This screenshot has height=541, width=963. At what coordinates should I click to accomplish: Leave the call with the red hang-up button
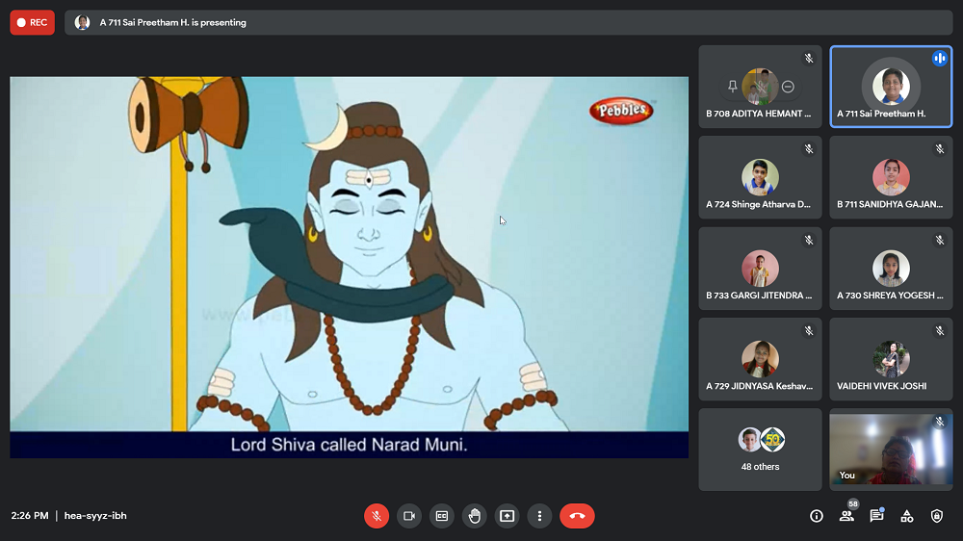point(577,516)
